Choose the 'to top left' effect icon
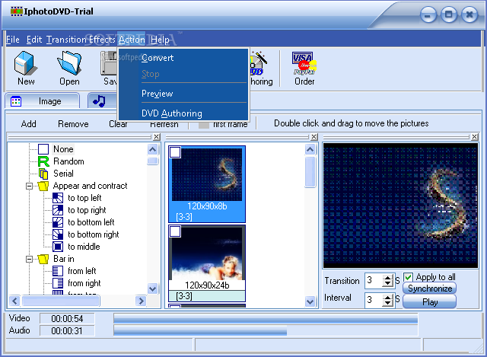The height and width of the screenshot is (357, 487). click(58, 198)
